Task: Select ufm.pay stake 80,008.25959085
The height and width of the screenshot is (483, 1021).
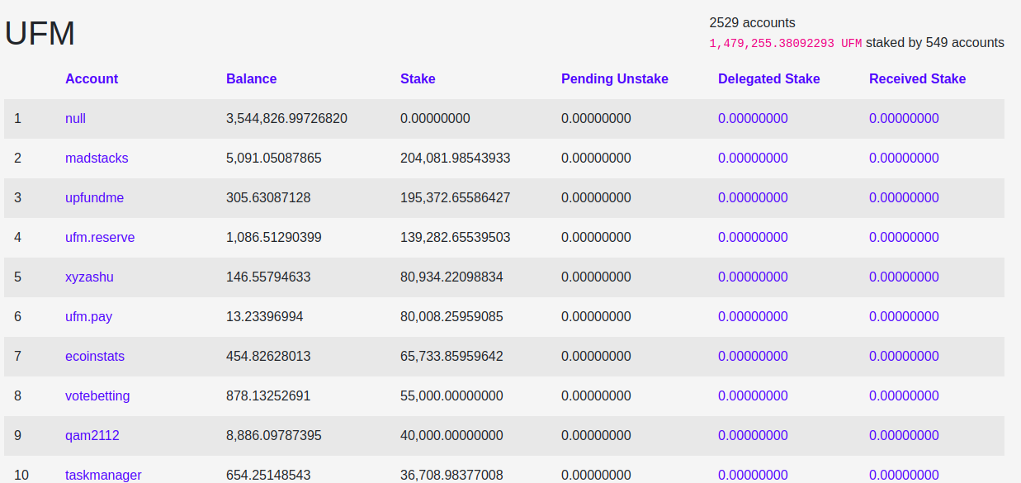Action: pos(451,317)
